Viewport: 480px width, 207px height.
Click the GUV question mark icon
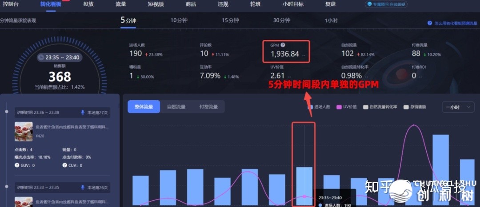point(16,165)
